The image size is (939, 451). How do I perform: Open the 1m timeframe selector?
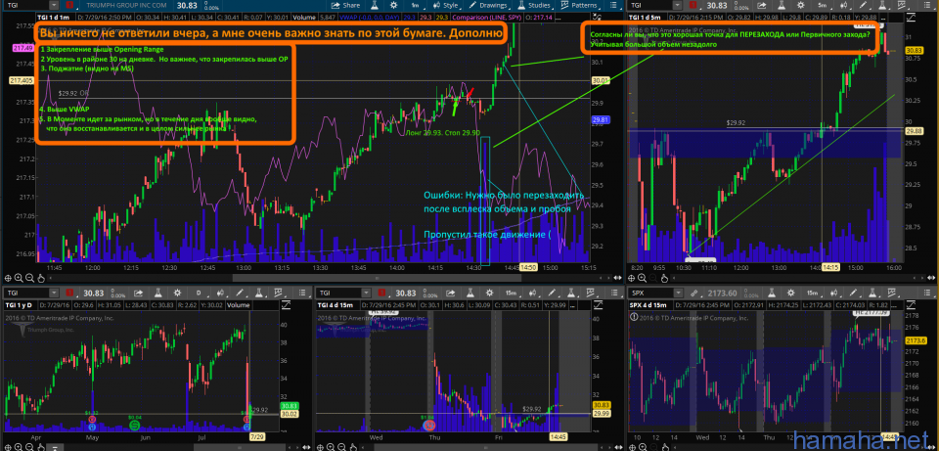416,6
